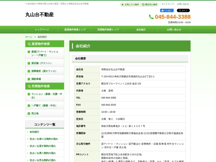This screenshot has height=162, width=216.
Task: Click the clock icon for 最近見た物件
Action: pyautogui.click(x=143, y=5)
